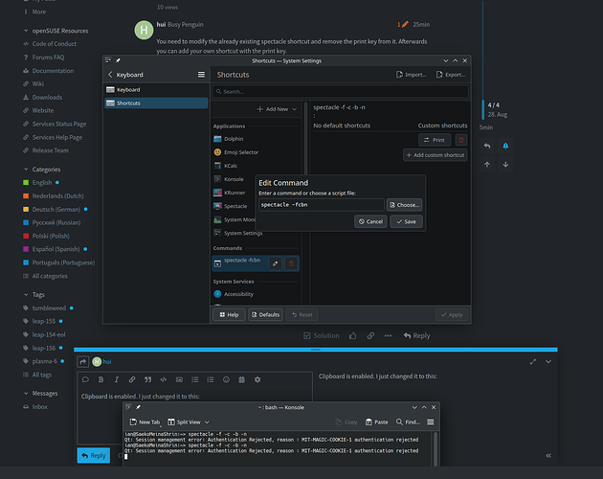Insert a quote with the composer speech bubble icon
This screenshot has height=479, width=603.
(x=85, y=379)
